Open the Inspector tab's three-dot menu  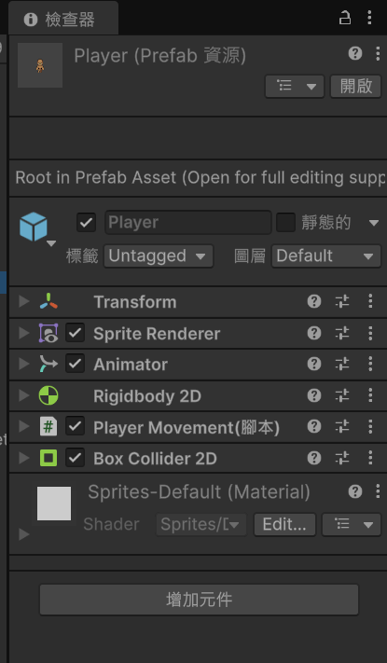[369, 18]
